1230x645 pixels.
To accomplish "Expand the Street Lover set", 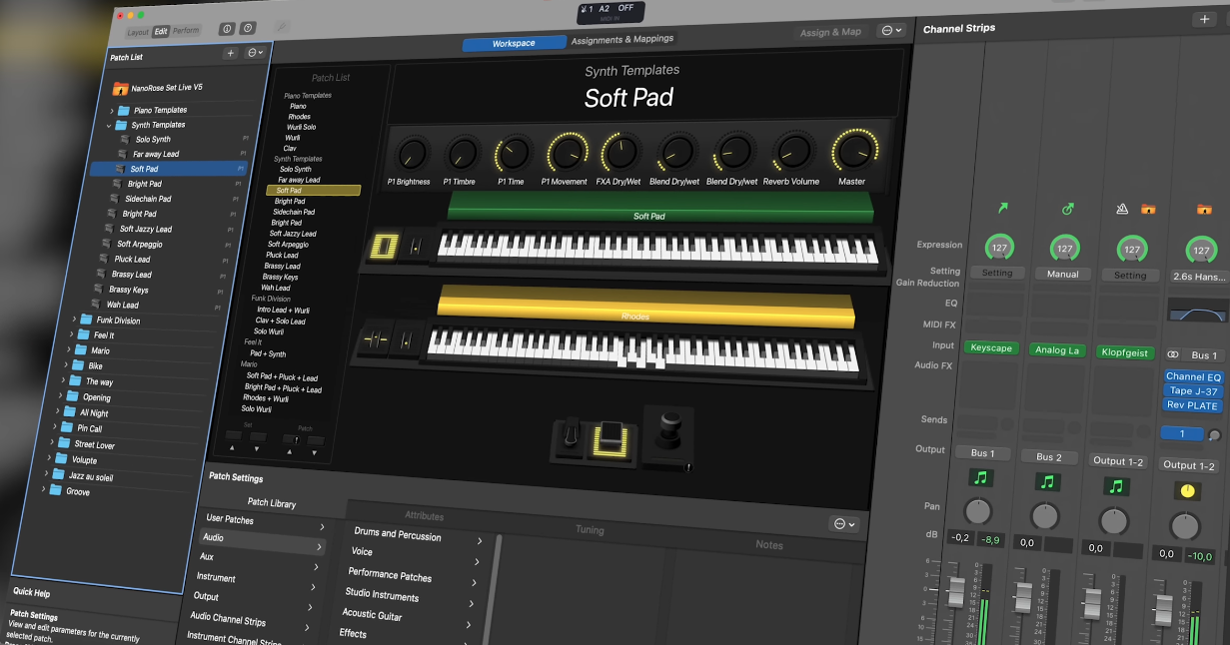I will [x=52, y=443].
